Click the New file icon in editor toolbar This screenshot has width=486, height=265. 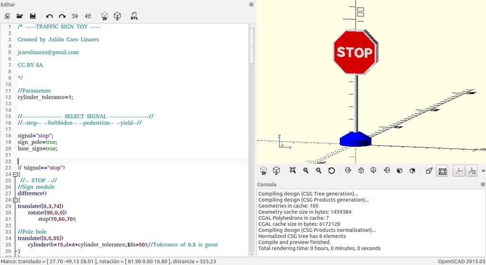click(7, 16)
